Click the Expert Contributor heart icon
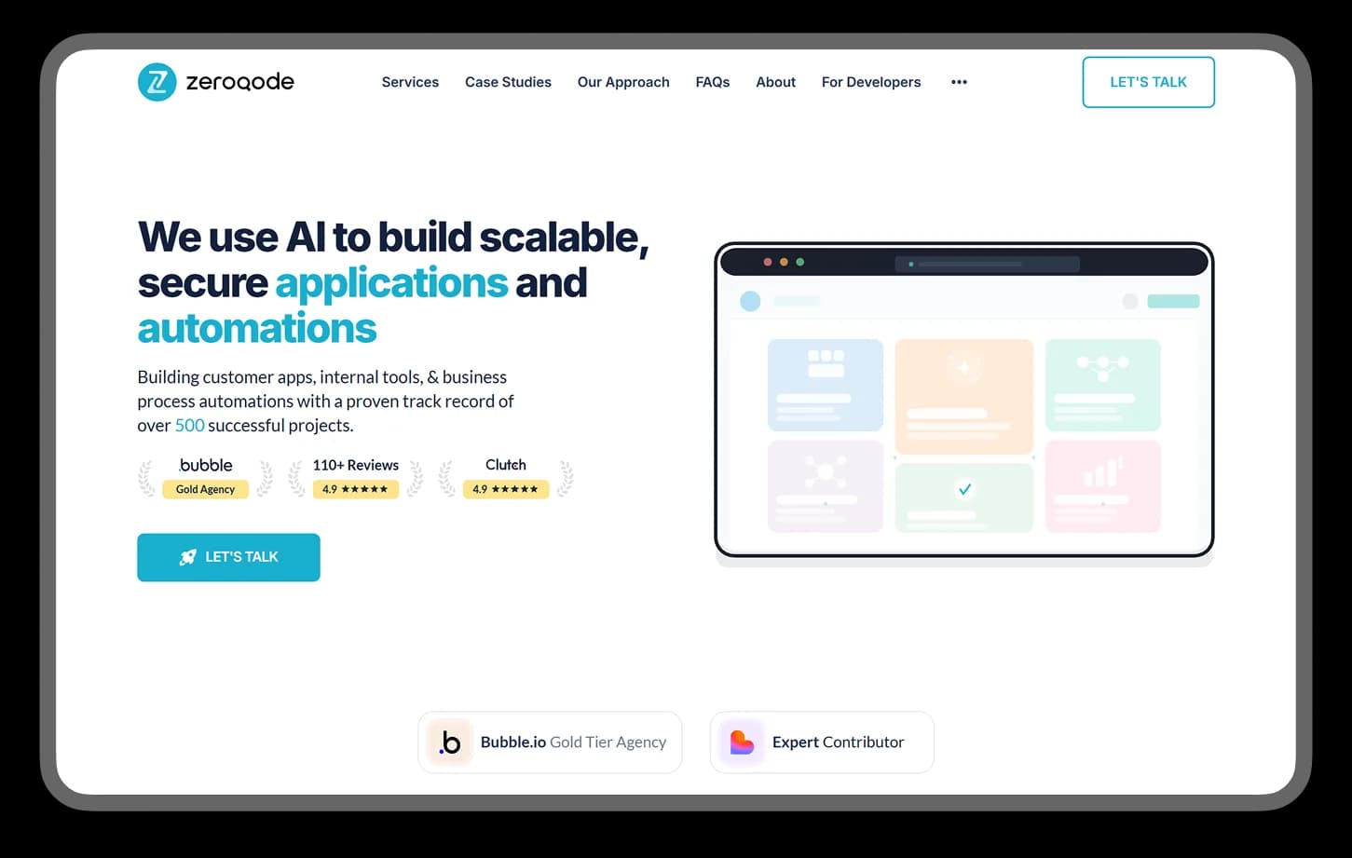The image size is (1352, 858). (742, 742)
